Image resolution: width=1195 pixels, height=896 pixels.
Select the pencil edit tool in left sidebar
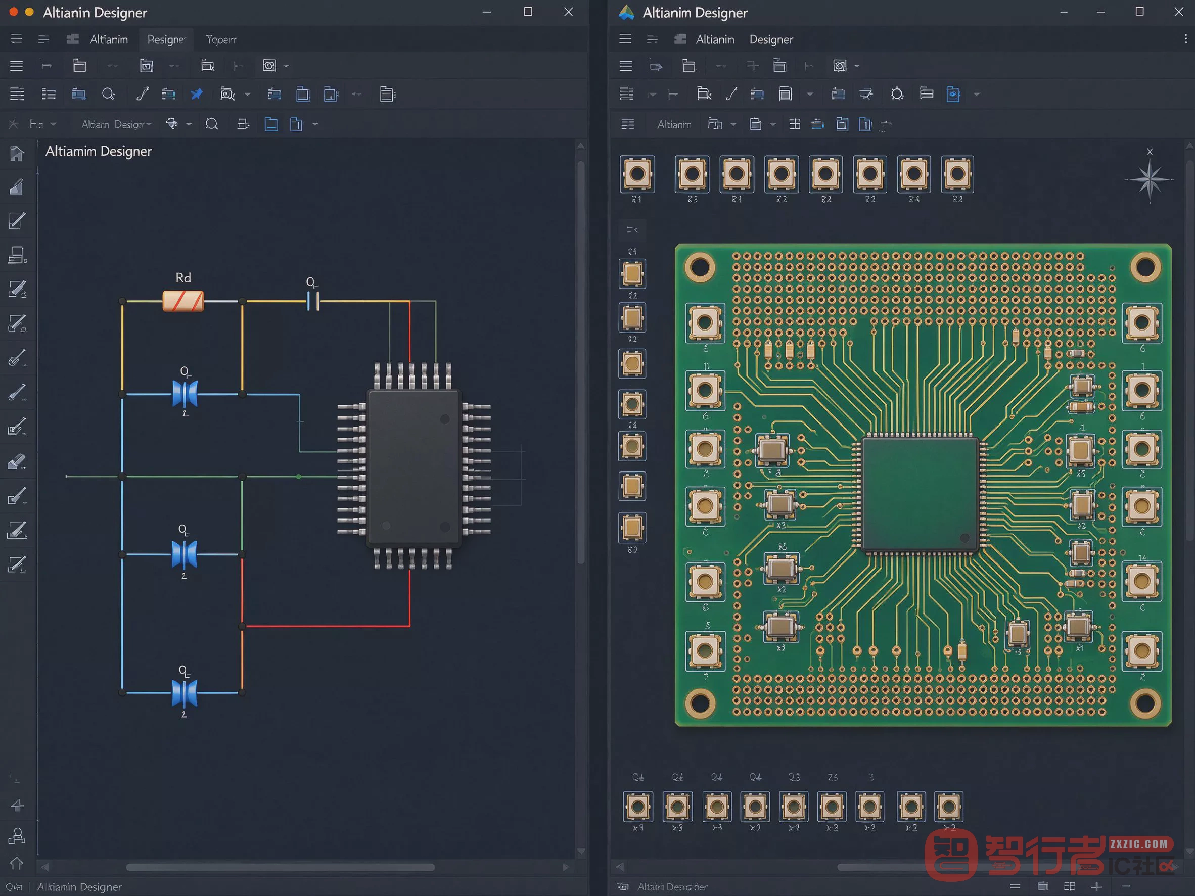[x=17, y=220]
